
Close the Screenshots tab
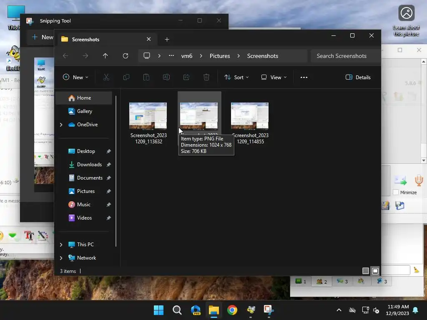click(x=149, y=39)
